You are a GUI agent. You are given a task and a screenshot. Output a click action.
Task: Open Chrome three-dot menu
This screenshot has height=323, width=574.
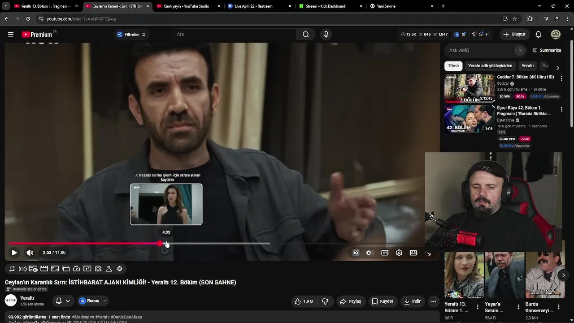pos(567,19)
